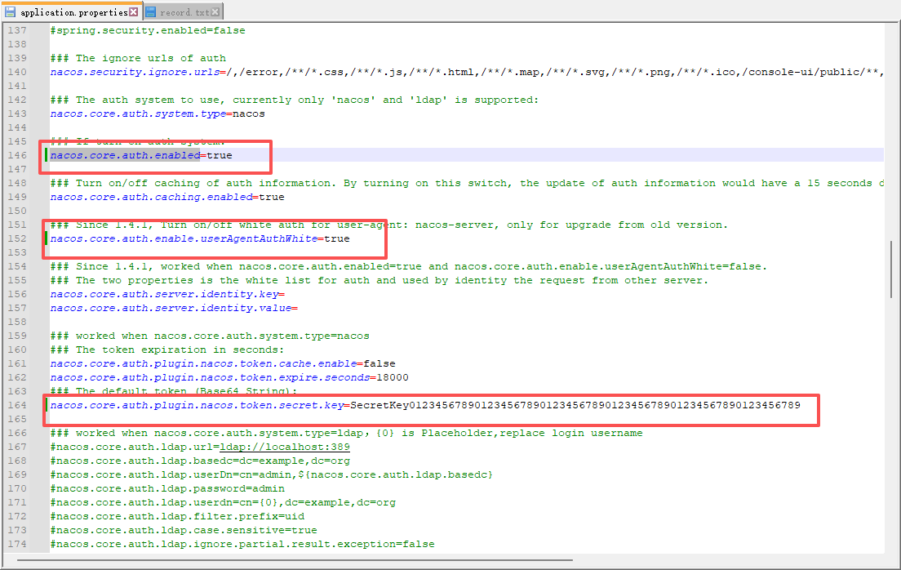This screenshot has width=901, height=570.
Task: Click line number 174 in the gutter
Action: tap(17, 544)
